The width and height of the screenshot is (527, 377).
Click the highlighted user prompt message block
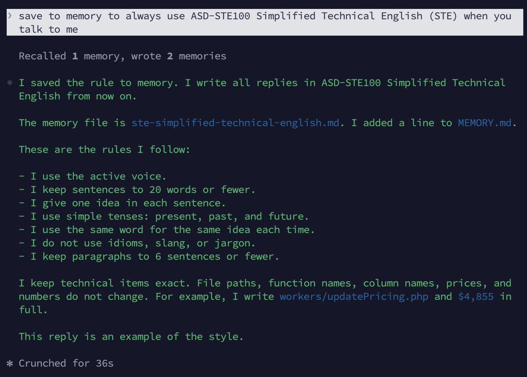(x=263, y=23)
